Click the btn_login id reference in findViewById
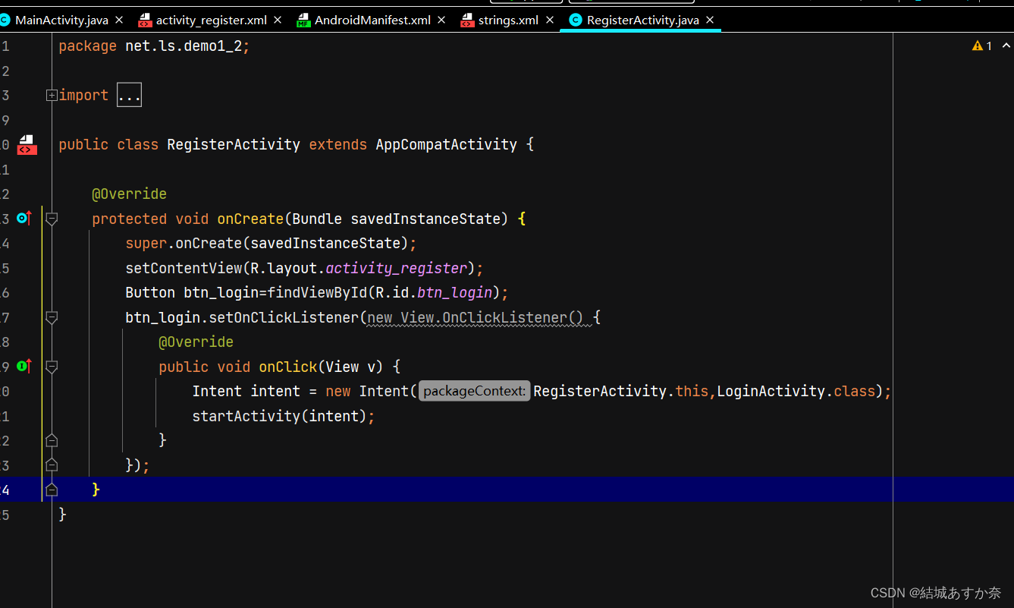 (455, 292)
